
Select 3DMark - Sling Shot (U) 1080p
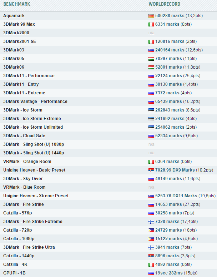pos(34,144)
